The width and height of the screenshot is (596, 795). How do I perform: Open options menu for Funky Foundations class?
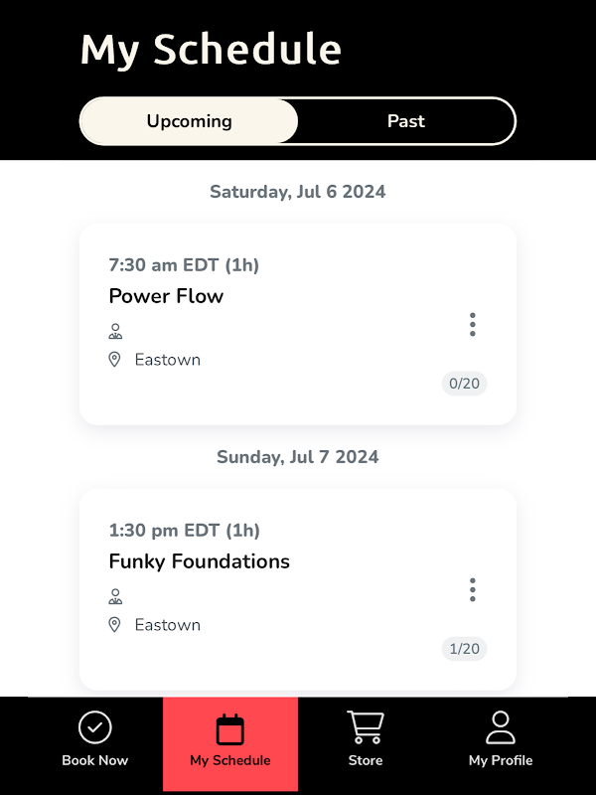click(x=473, y=590)
